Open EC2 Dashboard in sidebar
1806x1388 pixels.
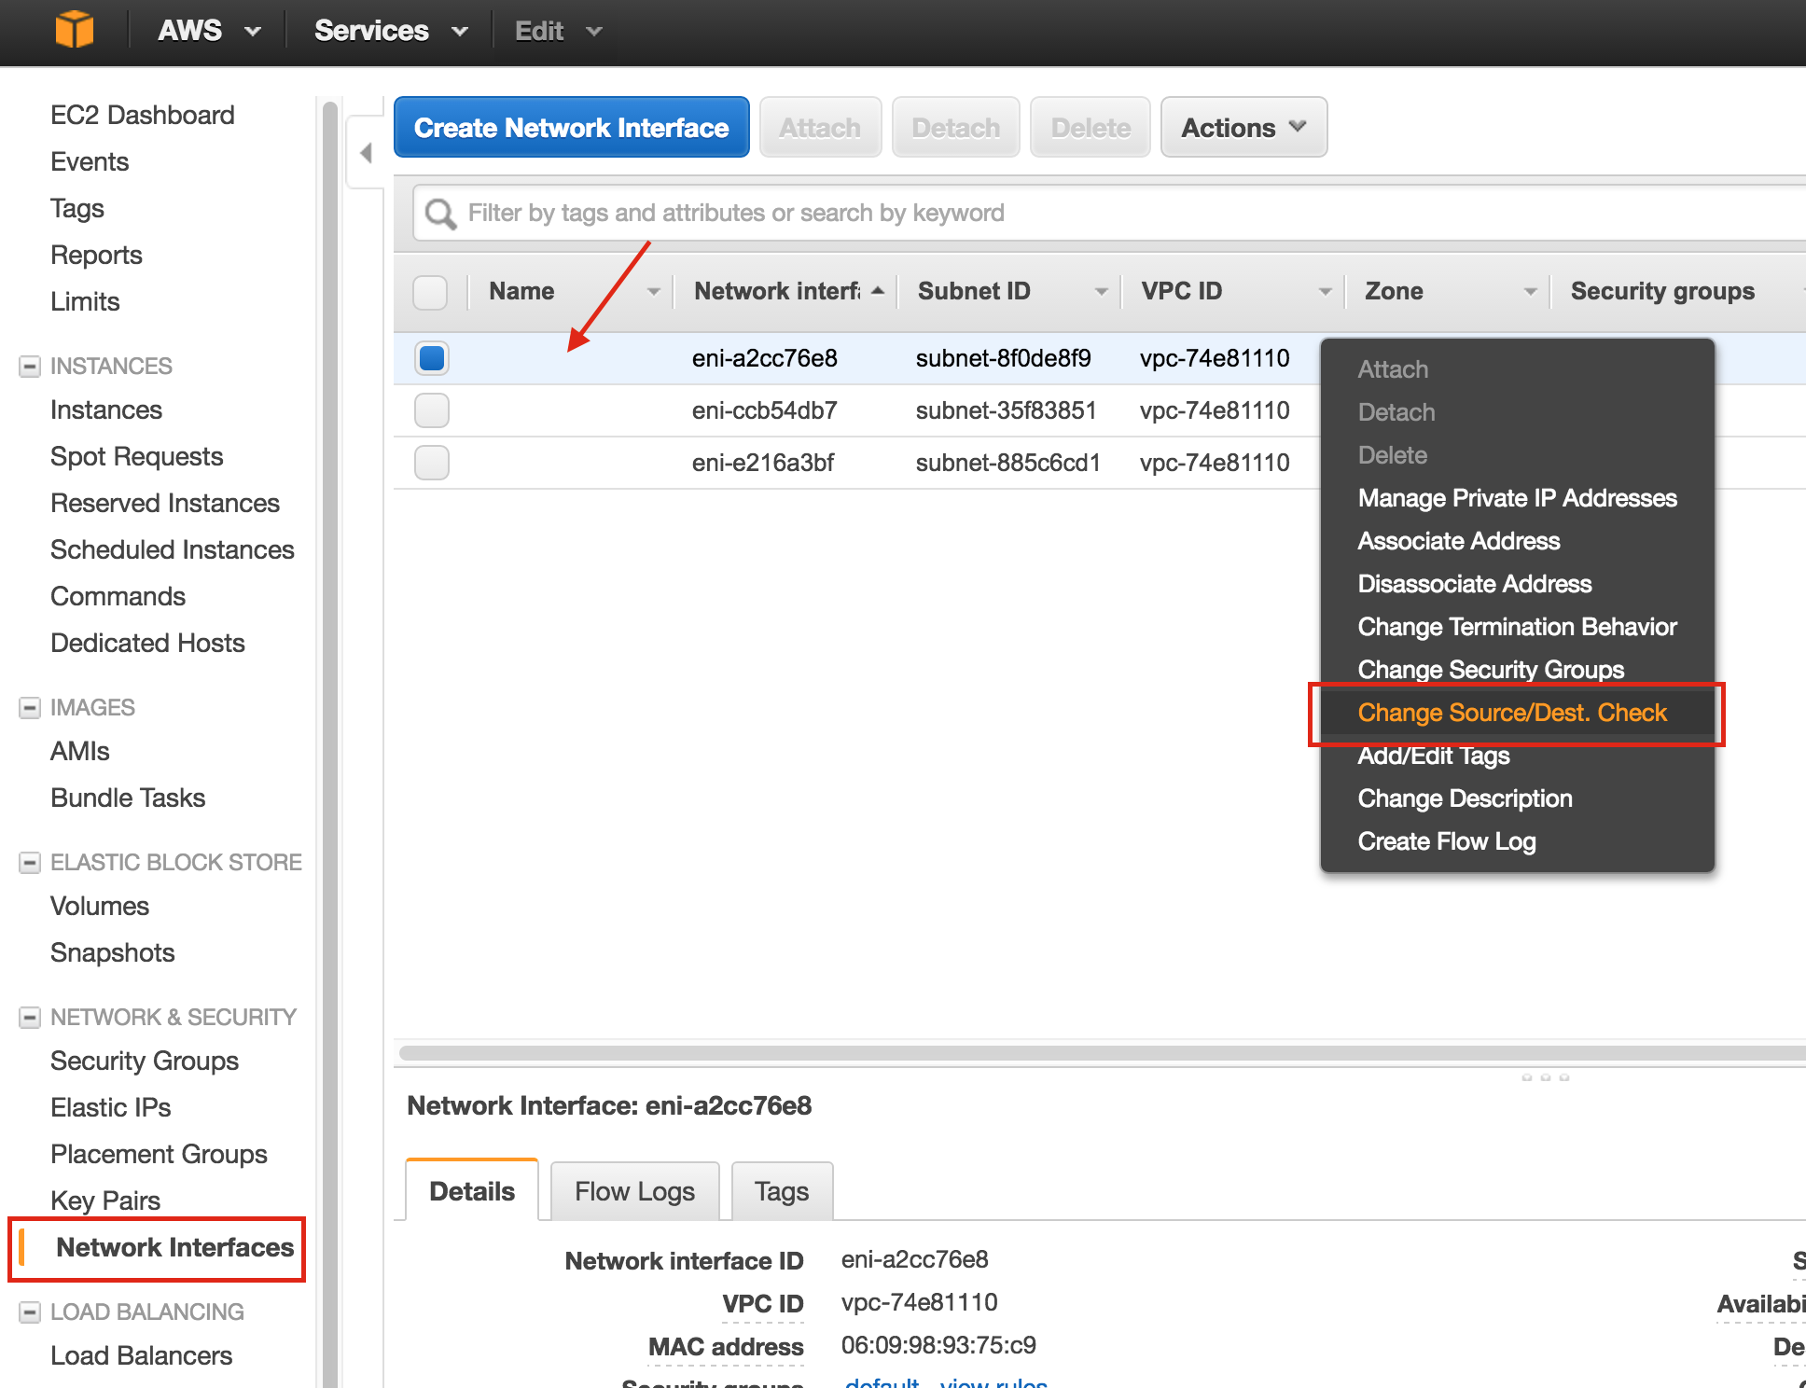(x=143, y=115)
